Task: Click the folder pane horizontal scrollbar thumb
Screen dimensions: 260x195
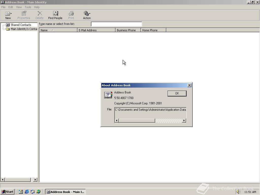Action: (x=18, y=180)
